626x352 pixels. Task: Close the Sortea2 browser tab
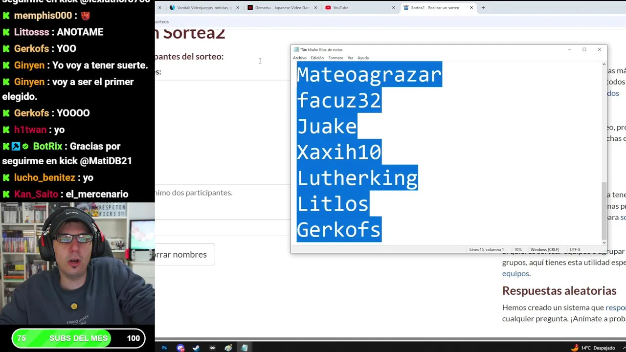pyautogui.click(x=471, y=8)
